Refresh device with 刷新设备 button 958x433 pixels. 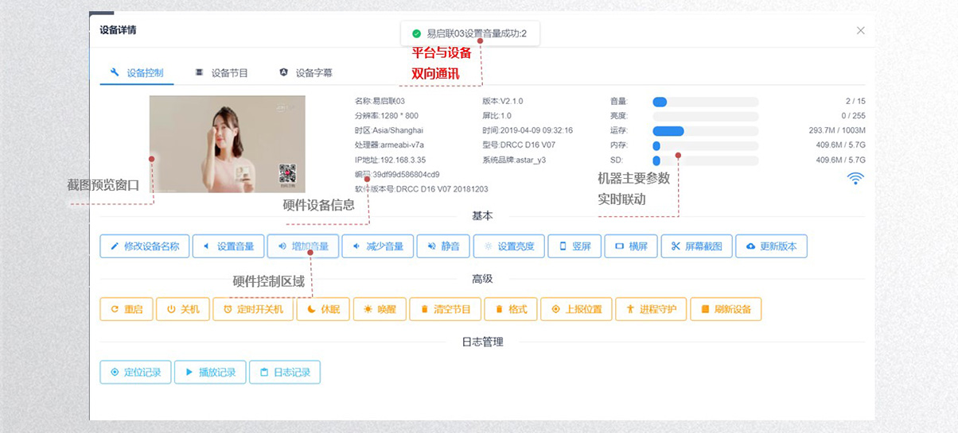pos(726,309)
